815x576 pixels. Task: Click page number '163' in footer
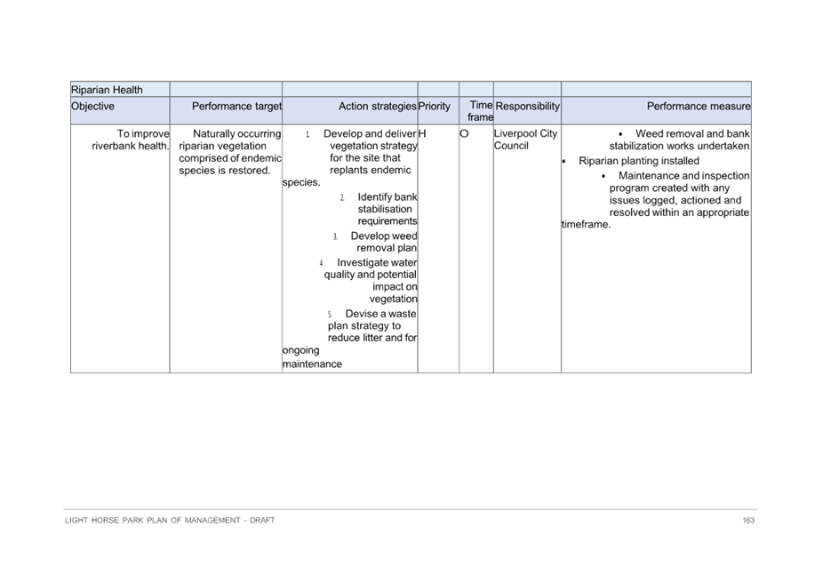(748, 520)
